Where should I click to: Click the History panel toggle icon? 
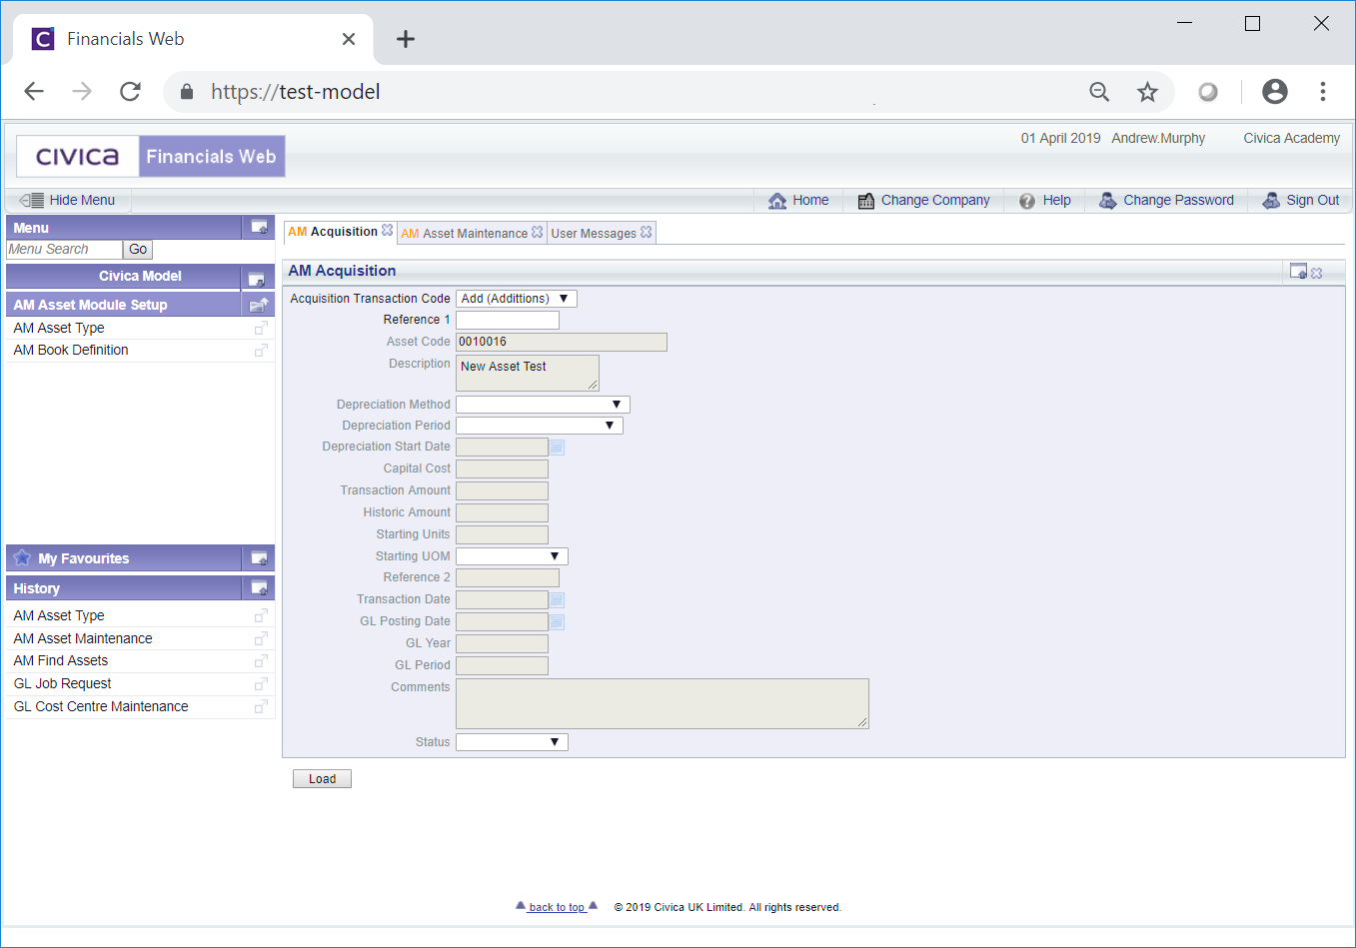tap(259, 588)
